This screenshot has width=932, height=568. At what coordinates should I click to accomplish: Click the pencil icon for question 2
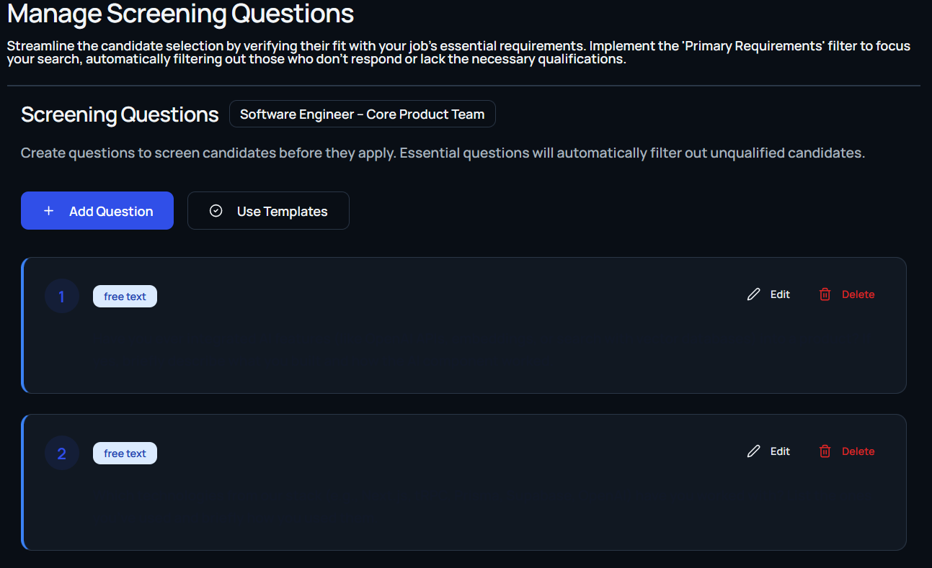754,451
